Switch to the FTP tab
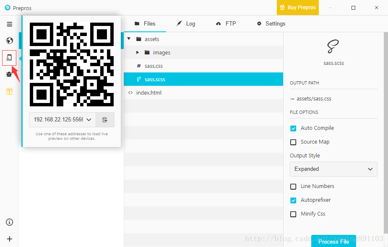 point(226,24)
